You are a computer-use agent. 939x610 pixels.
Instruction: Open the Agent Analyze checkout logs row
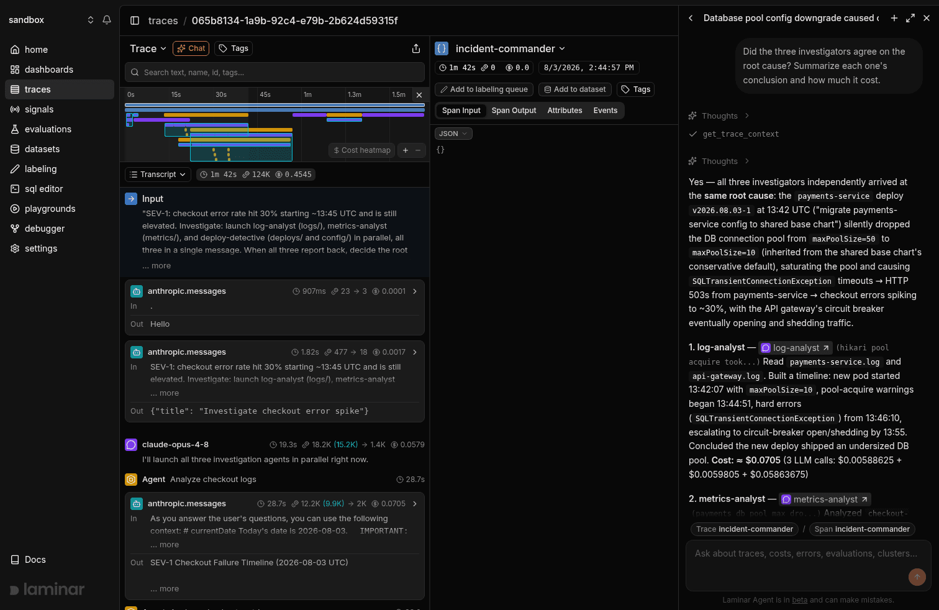pos(274,480)
